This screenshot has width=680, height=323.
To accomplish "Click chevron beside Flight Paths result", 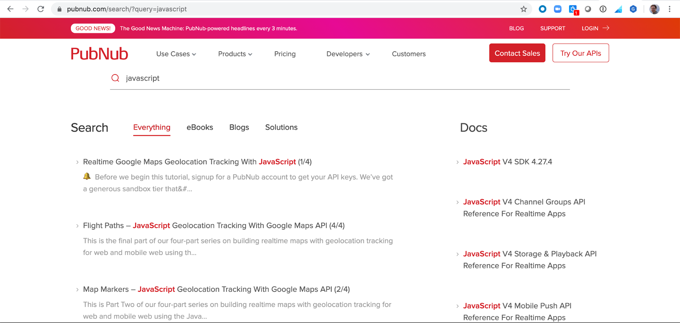I will tap(78, 226).
